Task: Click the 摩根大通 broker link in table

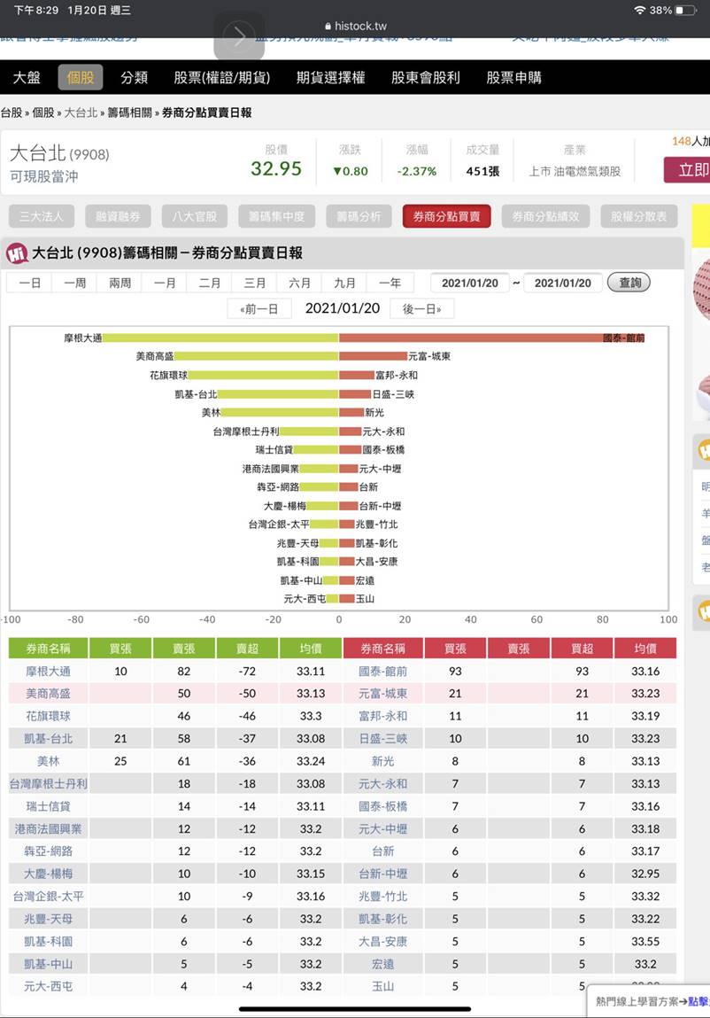Action: click(x=49, y=672)
